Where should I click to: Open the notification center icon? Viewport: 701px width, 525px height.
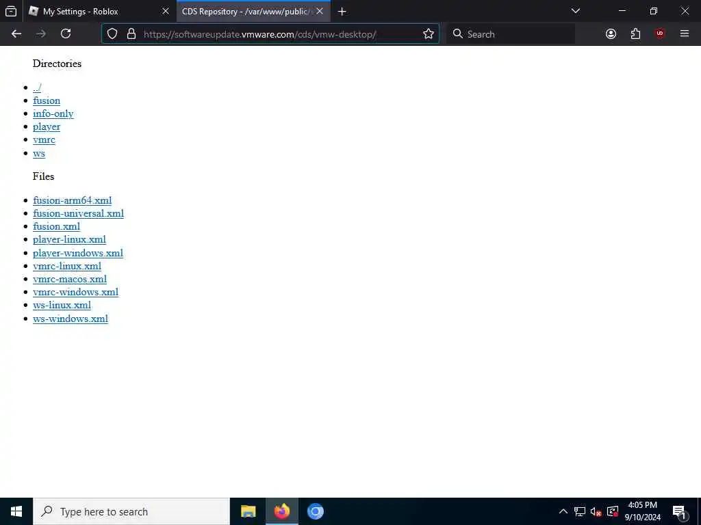pyautogui.click(x=680, y=512)
